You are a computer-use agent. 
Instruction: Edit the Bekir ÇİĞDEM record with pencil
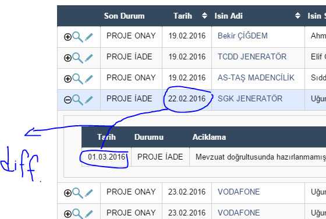point(88,37)
